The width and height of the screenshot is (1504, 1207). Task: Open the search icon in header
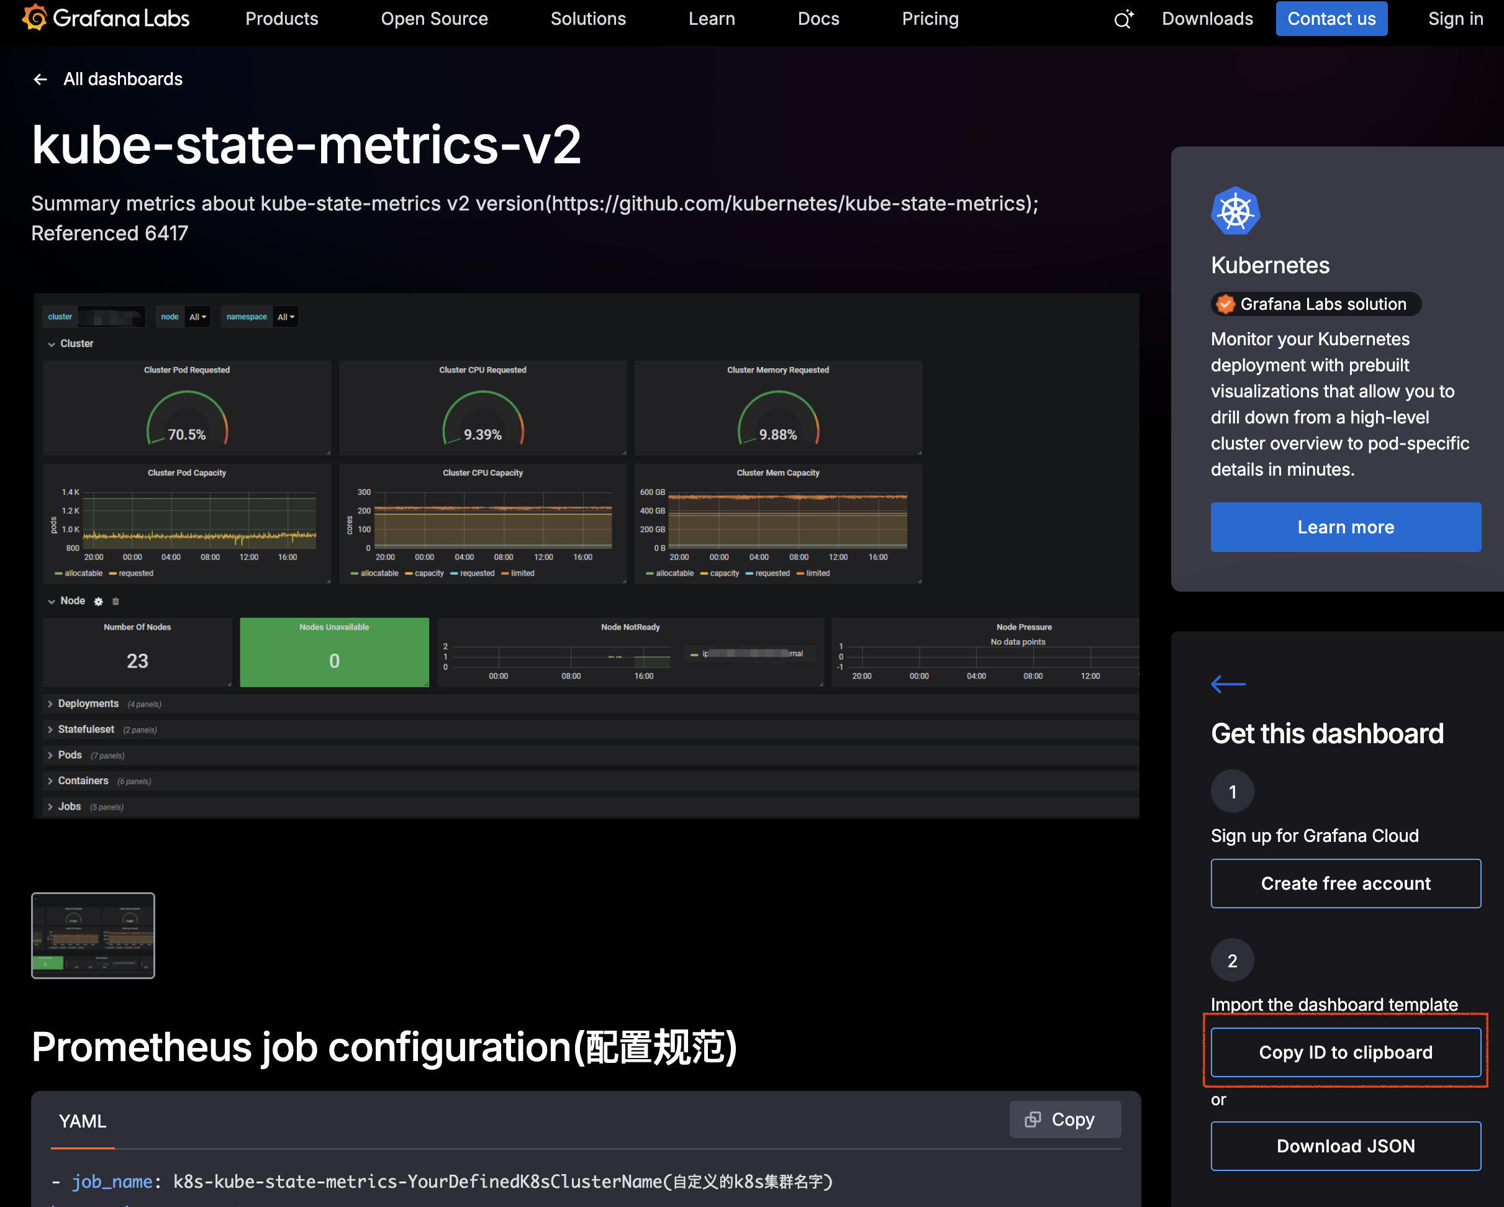(x=1123, y=19)
